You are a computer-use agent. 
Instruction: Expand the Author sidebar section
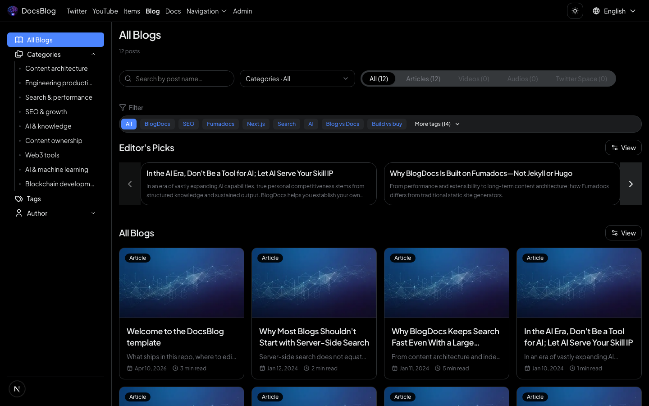coord(93,213)
